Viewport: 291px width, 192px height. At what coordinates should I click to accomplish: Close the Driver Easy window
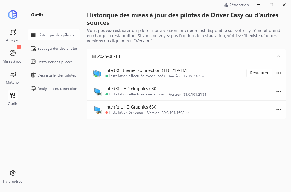click(284, 5)
